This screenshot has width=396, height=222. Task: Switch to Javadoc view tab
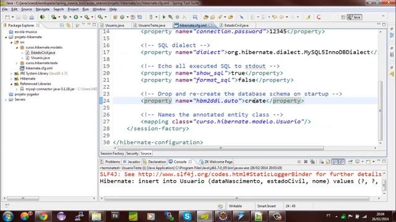tap(132, 162)
